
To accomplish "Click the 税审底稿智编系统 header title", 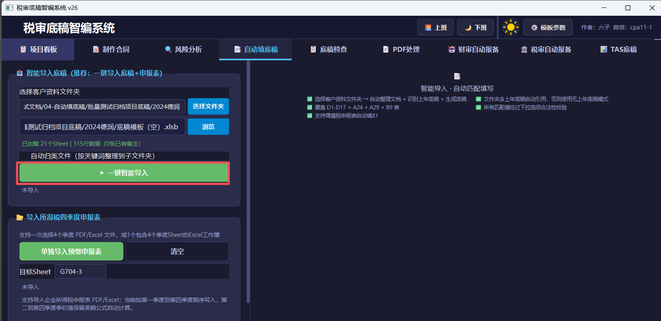I will (x=69, y=28).
